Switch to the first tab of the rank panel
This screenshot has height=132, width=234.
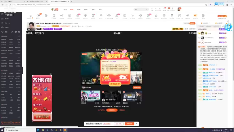201,26
